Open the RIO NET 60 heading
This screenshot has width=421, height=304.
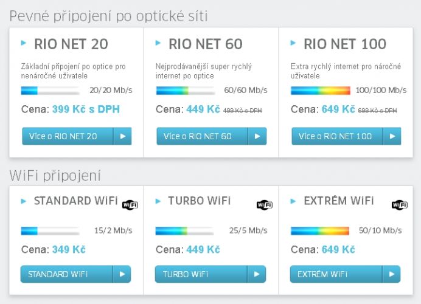tap(206, 44)
